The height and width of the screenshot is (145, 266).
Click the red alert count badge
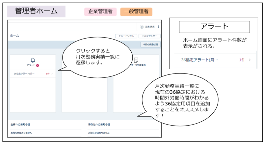tap(38, 65)
